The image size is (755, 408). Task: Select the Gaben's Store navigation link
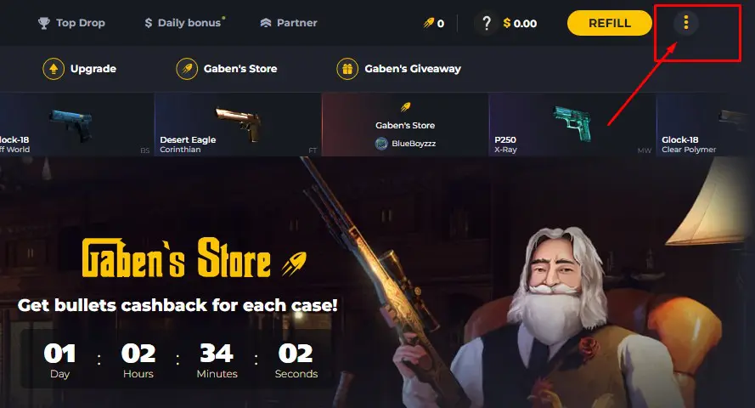(x=240, y=69)
